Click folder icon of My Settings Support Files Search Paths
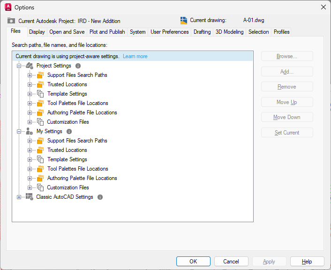This screenshot has height=270, width=331. [40, 141]
